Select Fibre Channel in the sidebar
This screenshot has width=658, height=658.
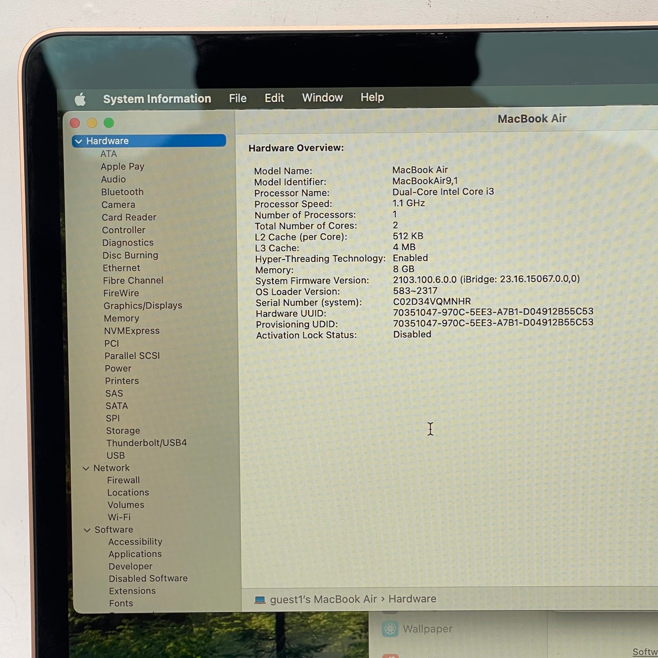point(133,281)
